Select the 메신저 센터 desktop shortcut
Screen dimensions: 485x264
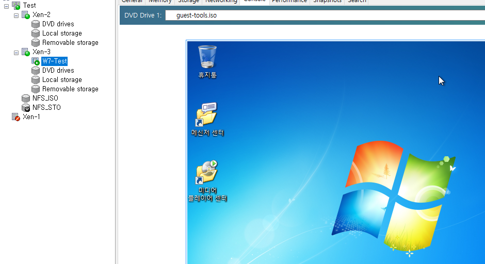click(207, 119)
